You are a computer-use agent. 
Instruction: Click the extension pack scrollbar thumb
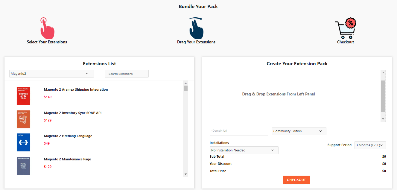[383, 96]
